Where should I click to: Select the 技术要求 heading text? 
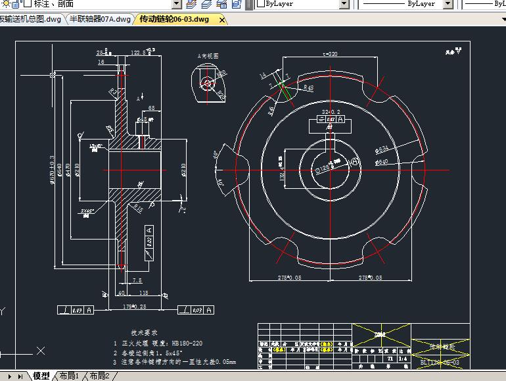pos(145,332)
